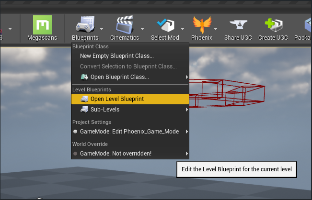Click the Select Mod checkmark box icon
The height and width of the screenshot is (200, 312).
pos(165,25)
